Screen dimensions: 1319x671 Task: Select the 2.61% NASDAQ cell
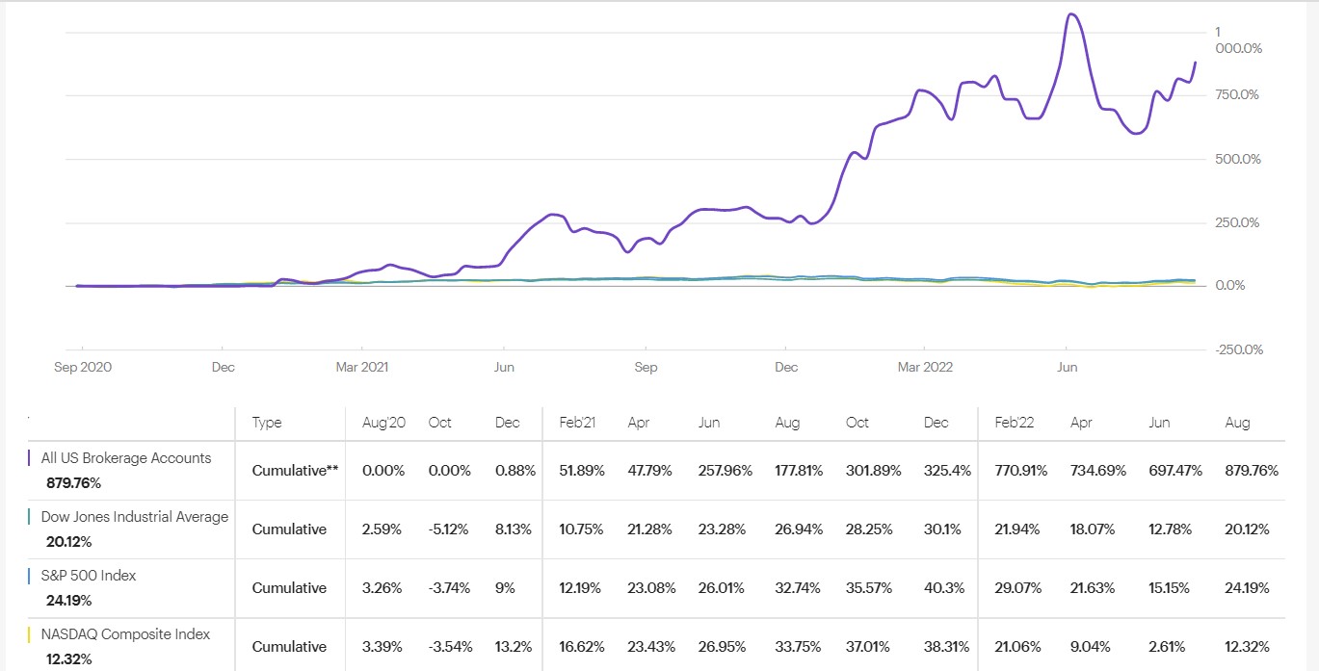coord(1162,647)
